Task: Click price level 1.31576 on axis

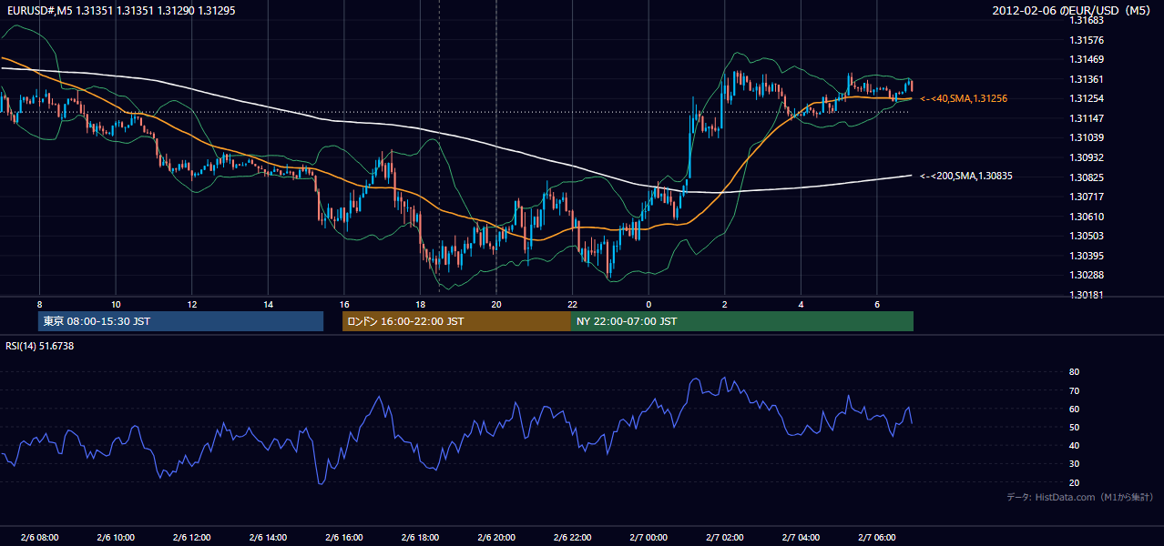Action: 1088,40
